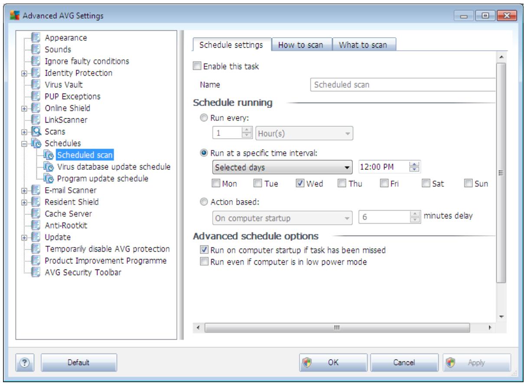This screenshot has width=524, height=383.
Task: Click scroll right arrow of horizontal scrollbar
Action: click(490, 327)
